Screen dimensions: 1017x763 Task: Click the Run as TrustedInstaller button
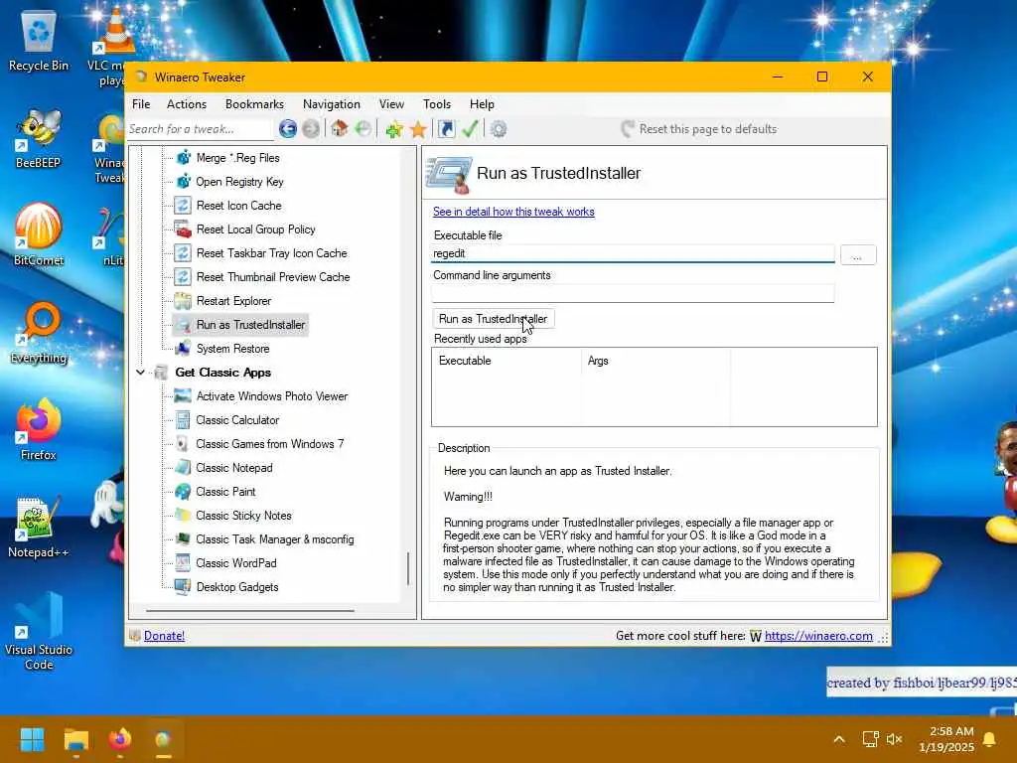(493, 319)
